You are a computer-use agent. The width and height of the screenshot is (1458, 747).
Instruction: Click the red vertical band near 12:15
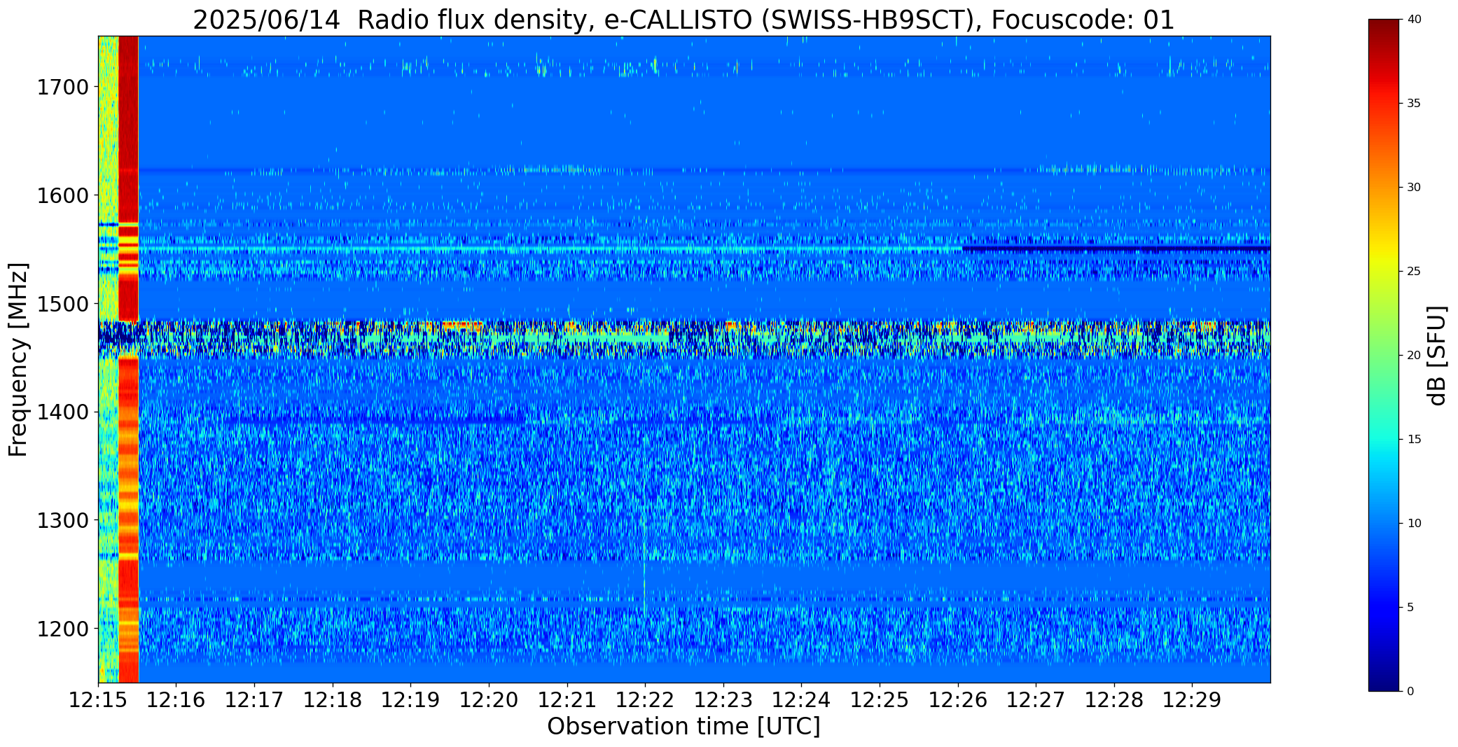129,359
